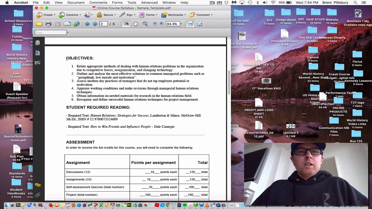The width and height of the screenshot is (372, 209).
Task: Open the Tools menu
Action: coord(132,3)
